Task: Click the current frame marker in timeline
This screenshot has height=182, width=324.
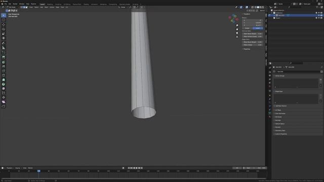Action: point(38,171)
